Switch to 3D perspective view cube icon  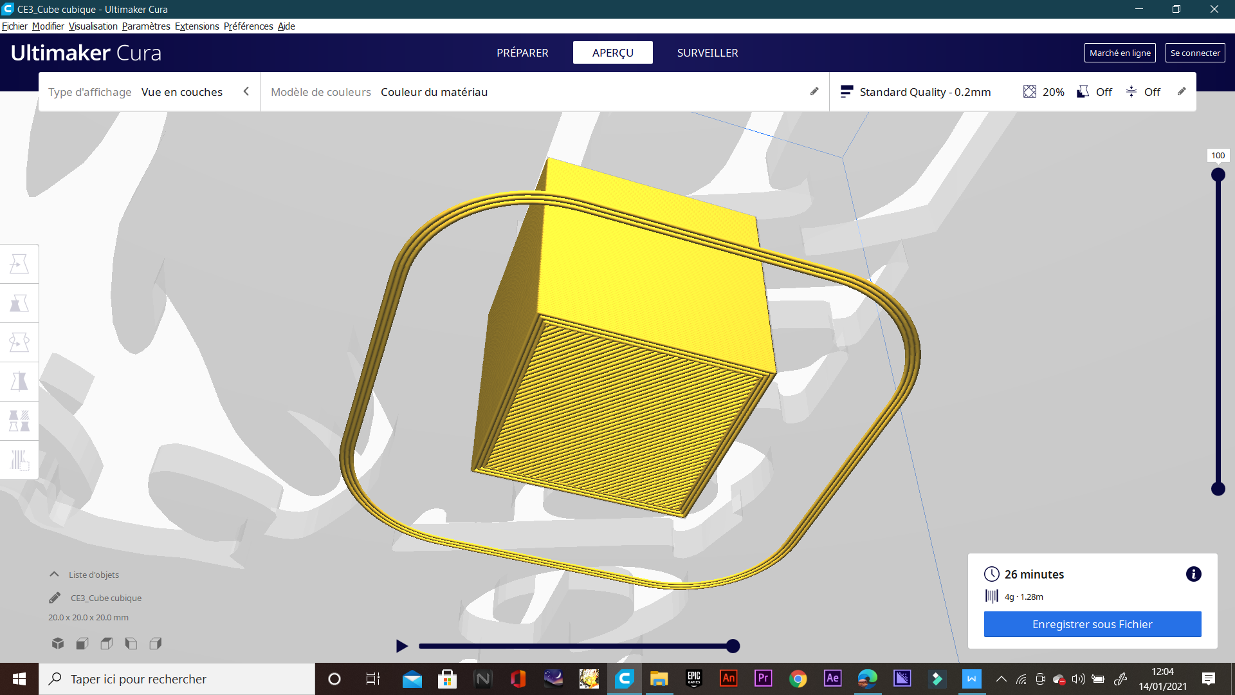click(58, 644)
